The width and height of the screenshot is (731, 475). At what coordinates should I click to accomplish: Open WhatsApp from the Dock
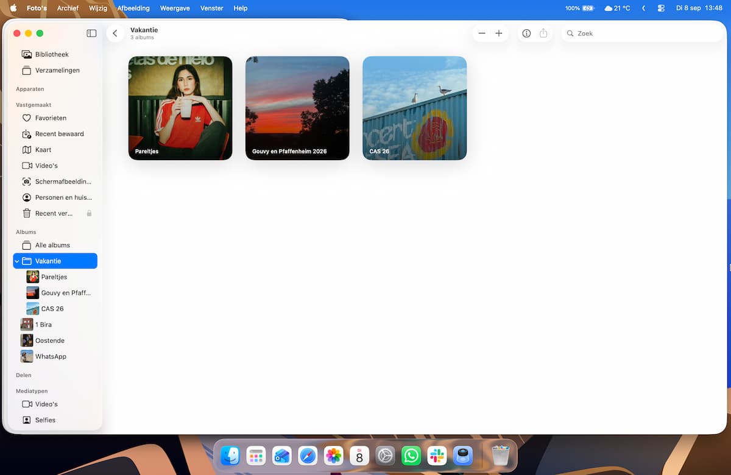pyautogui.click(x=411, y=456)
